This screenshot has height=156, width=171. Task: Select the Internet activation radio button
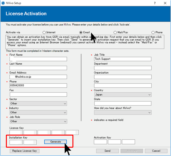[44, 32]
